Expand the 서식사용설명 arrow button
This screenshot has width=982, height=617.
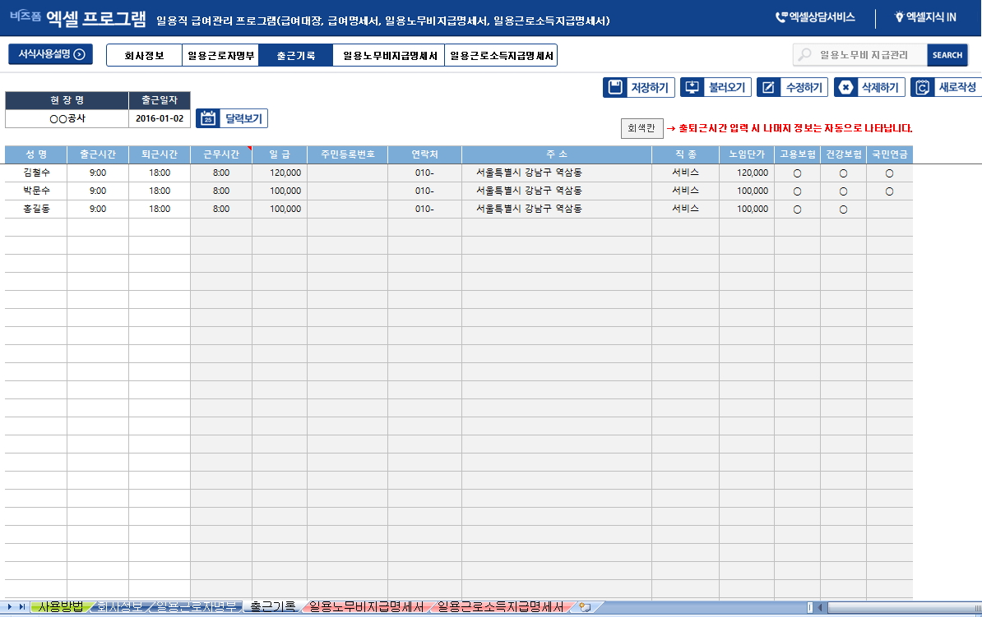pyautogui.click(x=79, y=54)
